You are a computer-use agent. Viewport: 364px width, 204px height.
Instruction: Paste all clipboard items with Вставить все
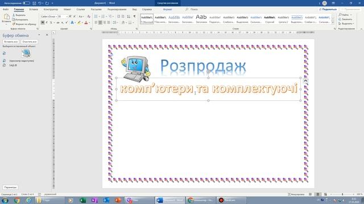11,41
